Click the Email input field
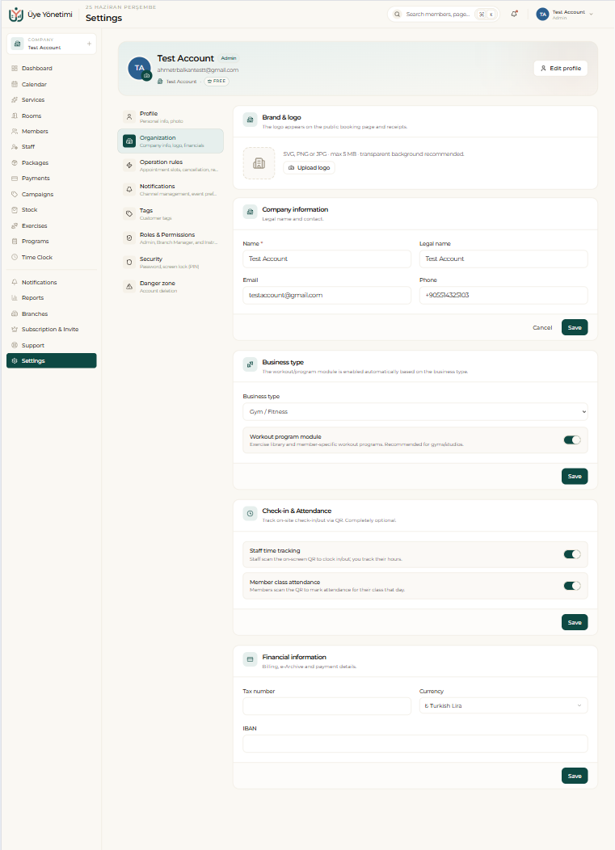This screenshot has width=615, height=850. point(327,295)
